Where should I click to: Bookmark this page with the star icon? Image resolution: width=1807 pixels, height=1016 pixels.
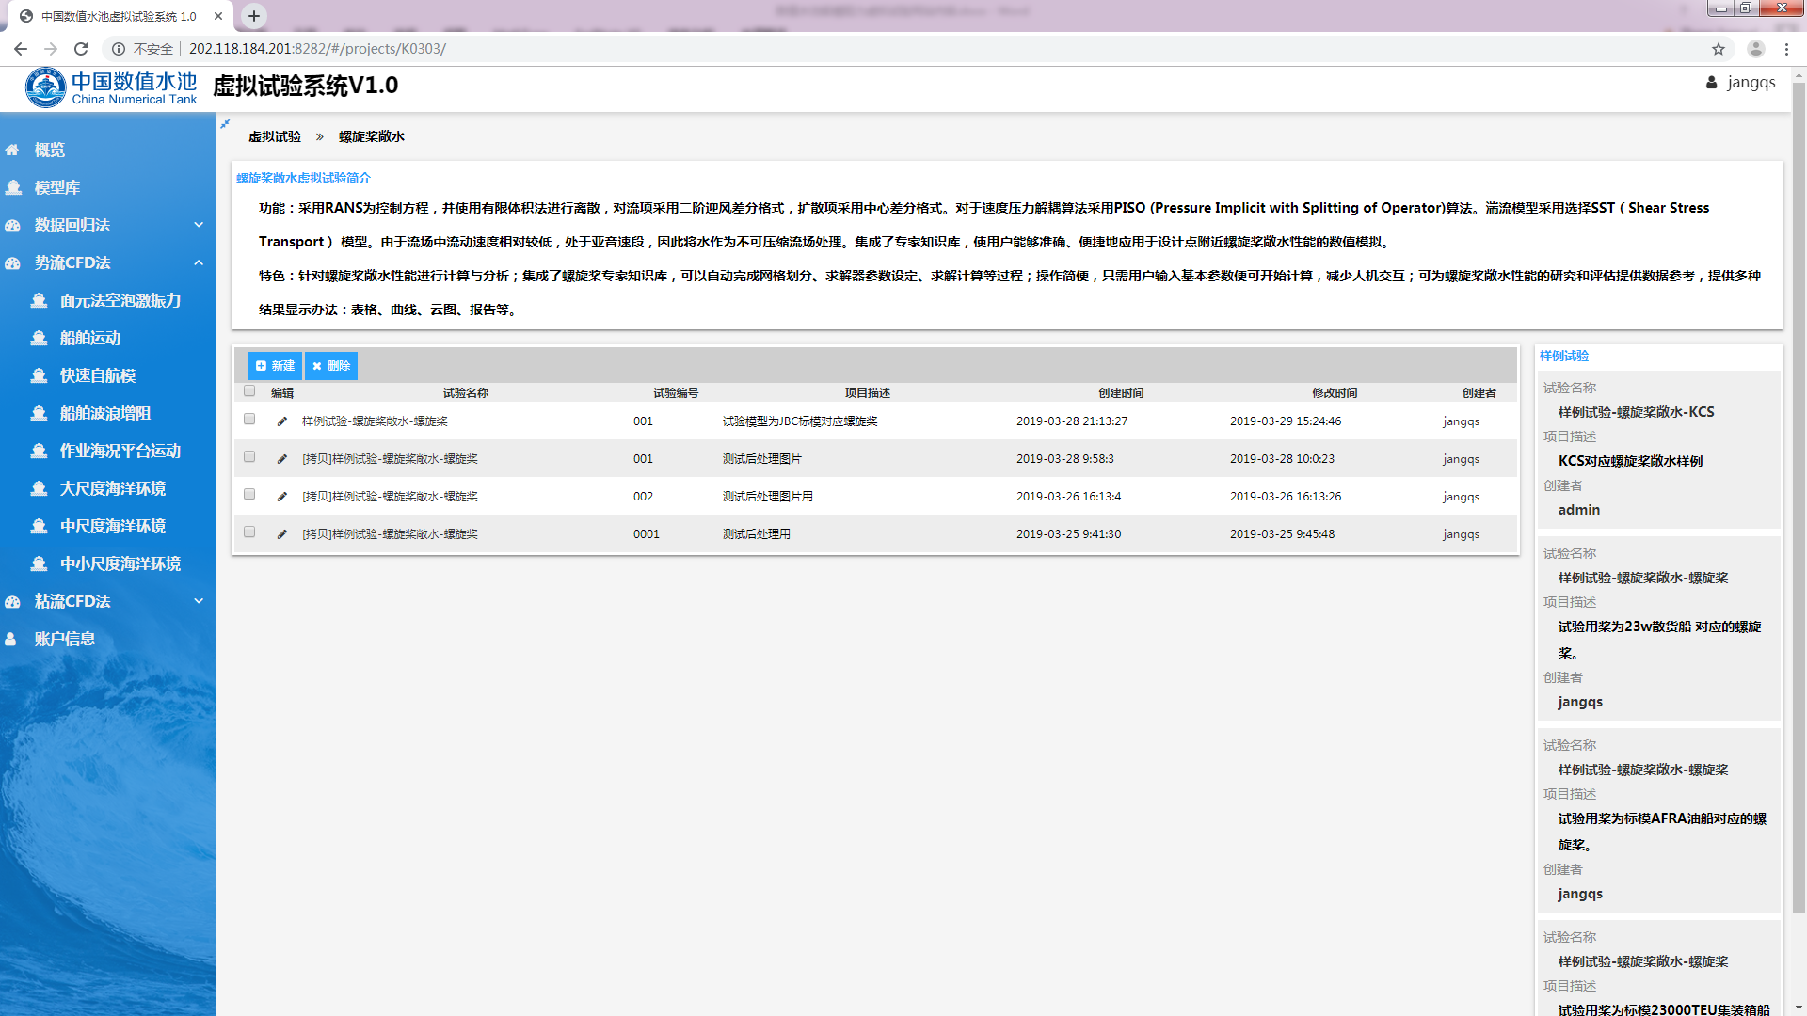point(1718,49)
